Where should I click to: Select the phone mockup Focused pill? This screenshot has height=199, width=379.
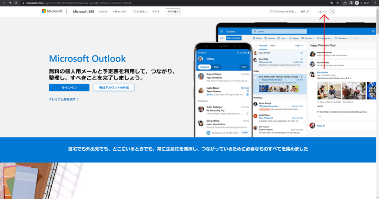pos(204,67)
